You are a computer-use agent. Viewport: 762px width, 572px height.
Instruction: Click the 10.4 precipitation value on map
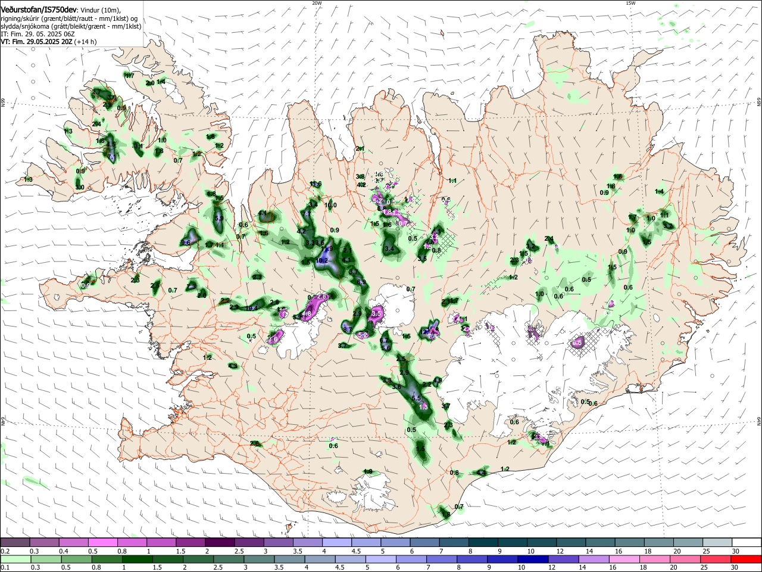point(251,307)
